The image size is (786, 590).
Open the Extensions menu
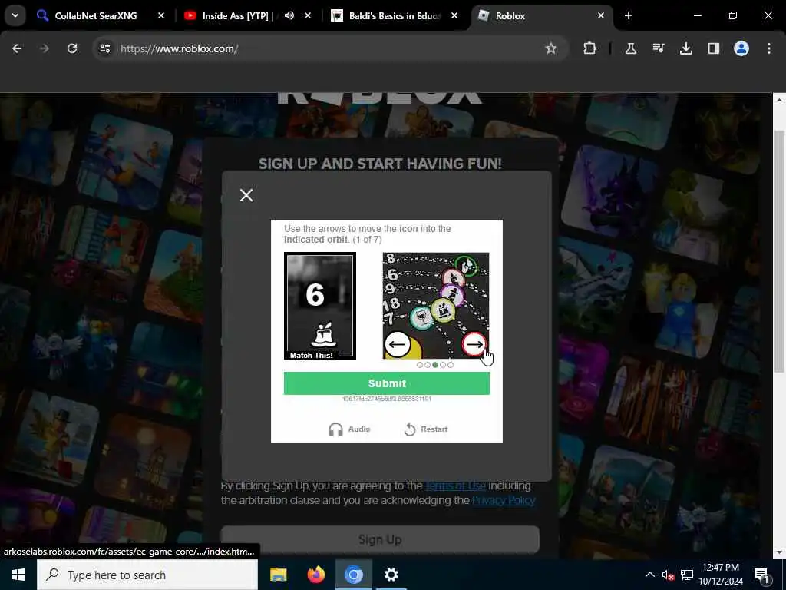point(590,48)
